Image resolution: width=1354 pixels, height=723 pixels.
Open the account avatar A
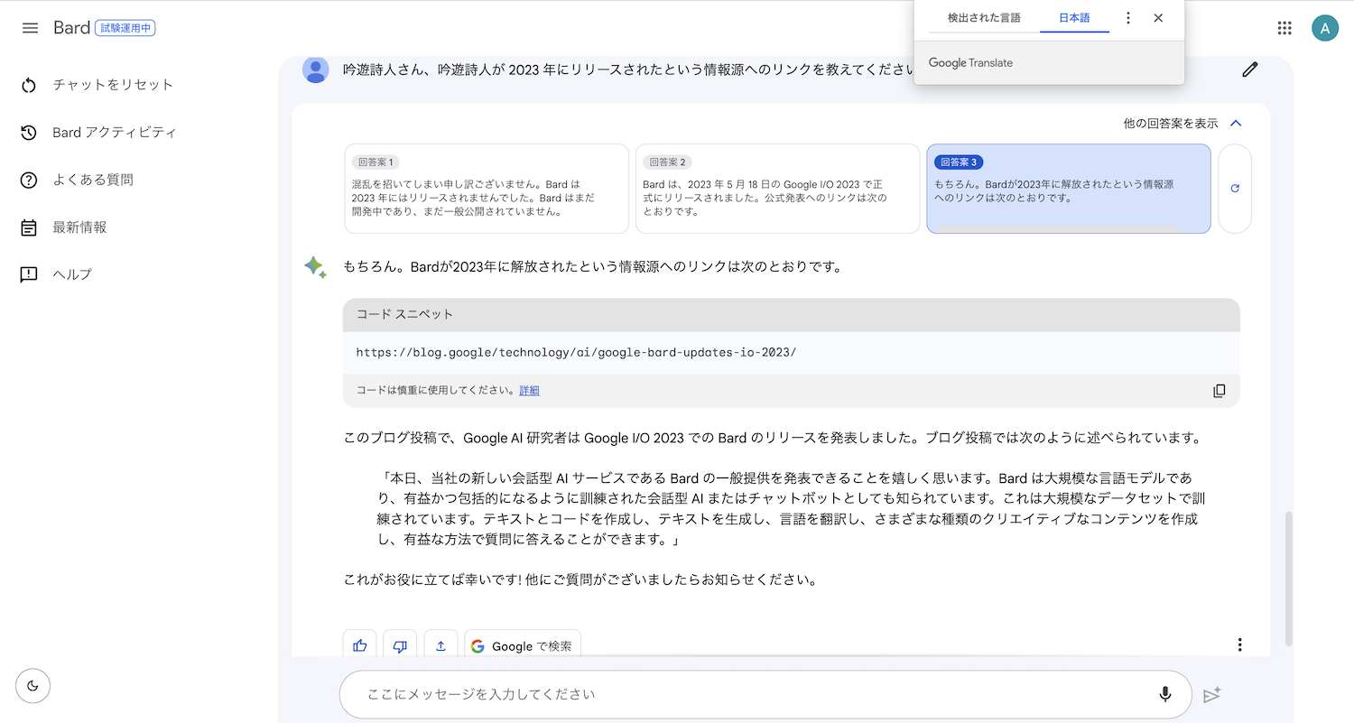click(x=1325, y=28)
